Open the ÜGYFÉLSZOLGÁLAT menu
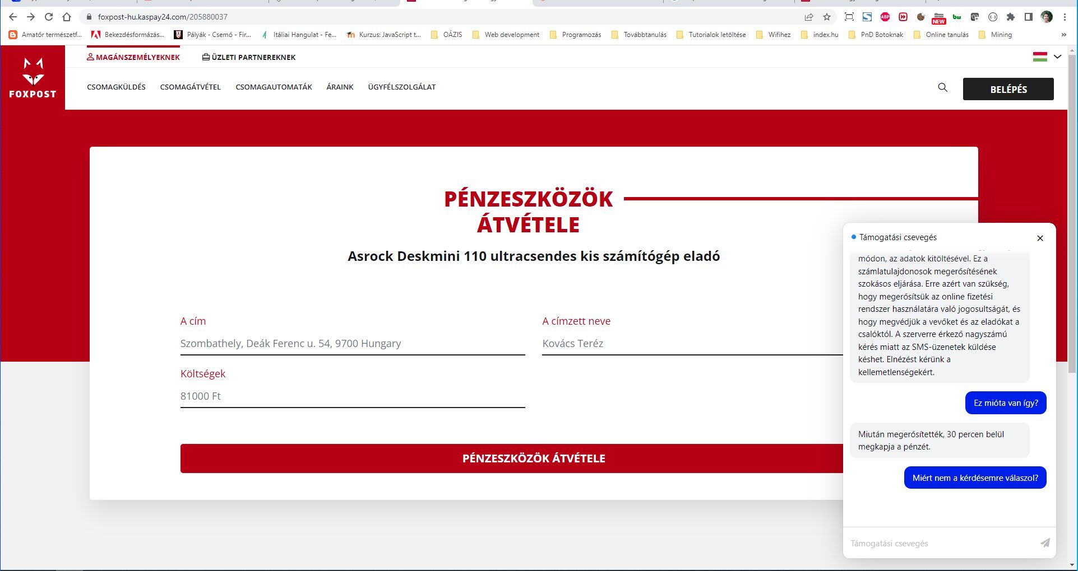The image size is (1078, 571). tap(402, 87)
